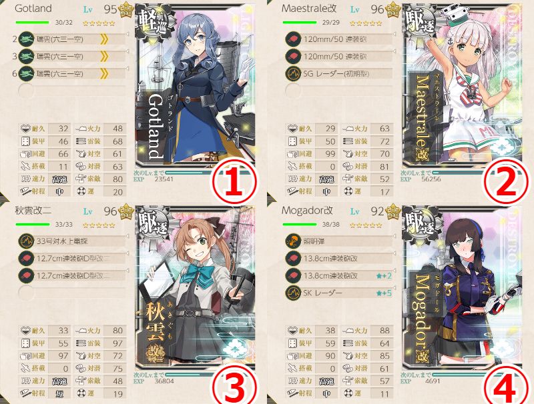The width and height of the screenshot is (534, 404).
Task: Click Mogador's 照明弾 star shell icon
Action: click(x=293, y=241)
